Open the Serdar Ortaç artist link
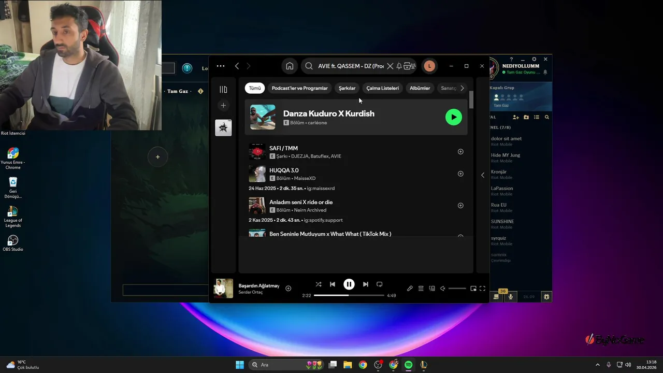663x373 pixels. click(x=251, y=292)
